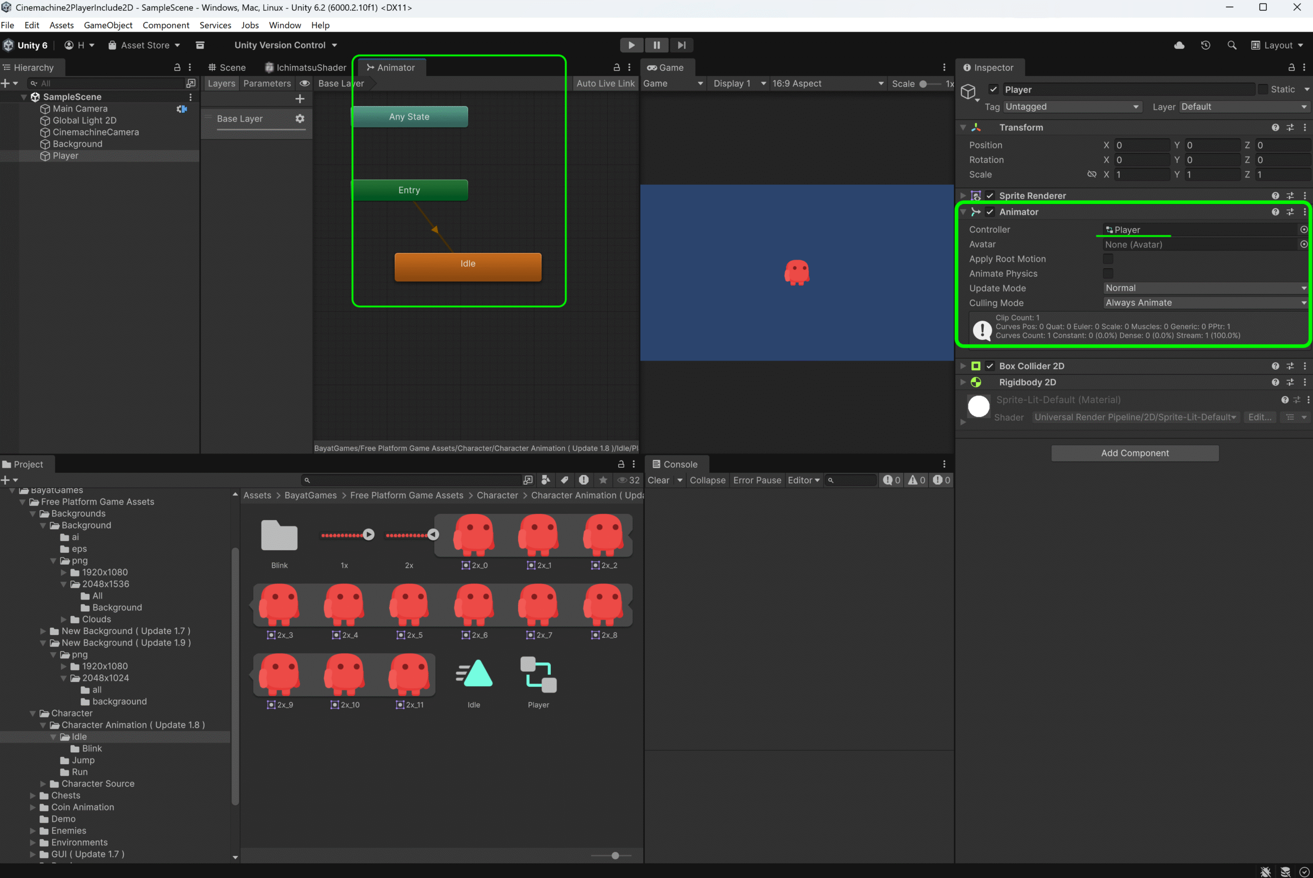Enable the Animate Physics checkbox
Viewport: 1313px width, 878px height.
tap(1108, 273)
